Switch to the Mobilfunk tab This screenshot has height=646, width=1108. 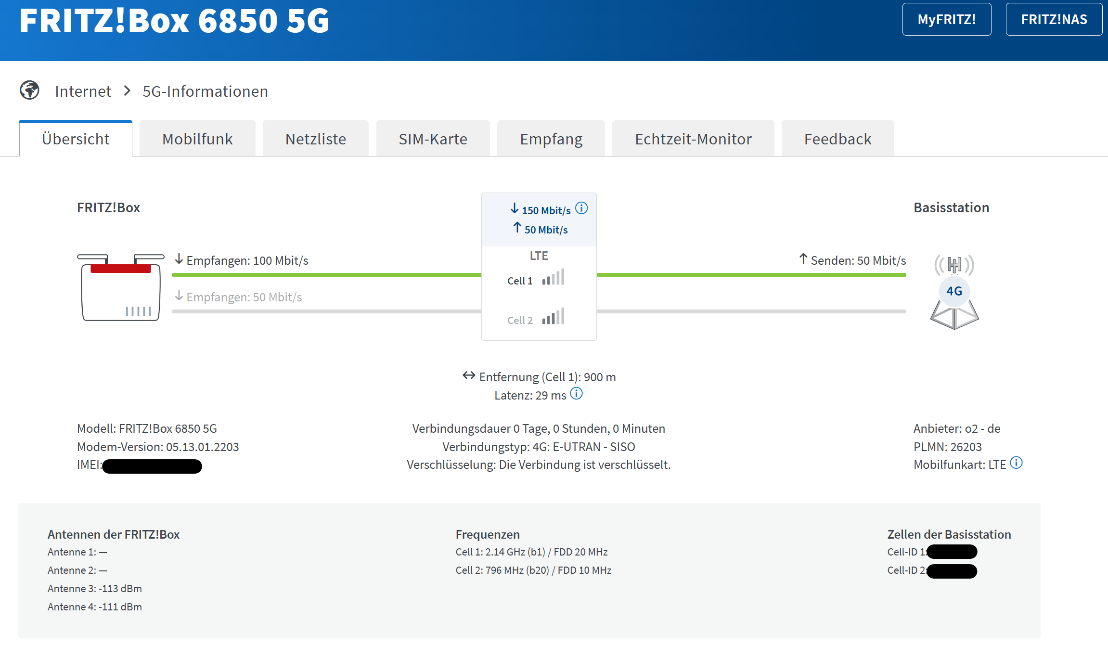(x=197, y=139)
